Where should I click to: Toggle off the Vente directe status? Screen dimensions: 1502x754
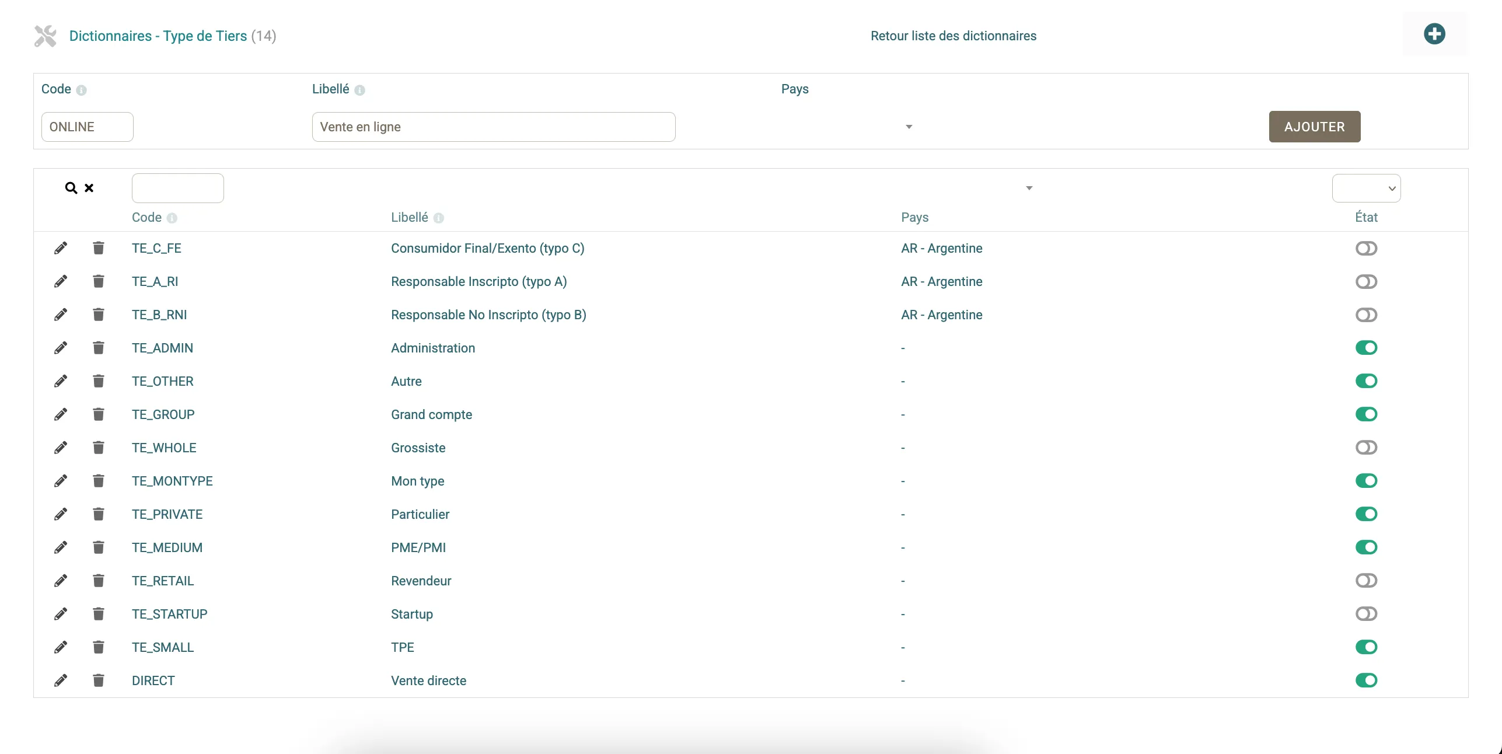pos(1366,680)
